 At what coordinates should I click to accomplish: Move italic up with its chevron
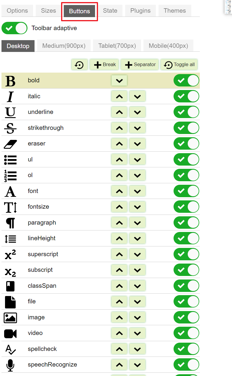tap(119, 96)
